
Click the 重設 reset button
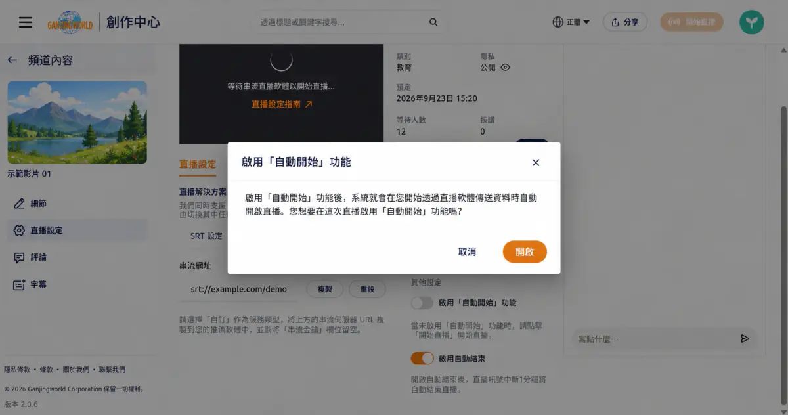click(x=367, y=289)
